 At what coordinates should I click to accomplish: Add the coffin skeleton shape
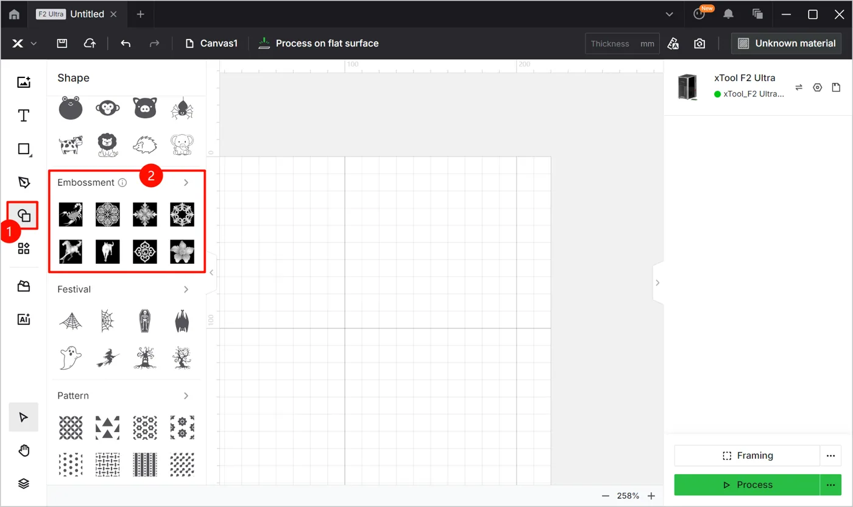pyautogui.click(x=144, y=321)
